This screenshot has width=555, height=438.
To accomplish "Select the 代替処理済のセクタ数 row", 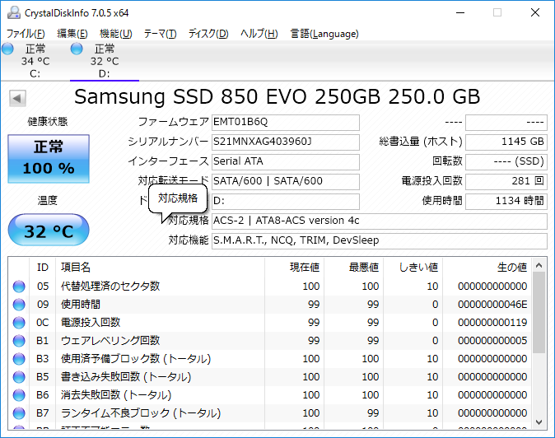I will (x=269, y=287).
